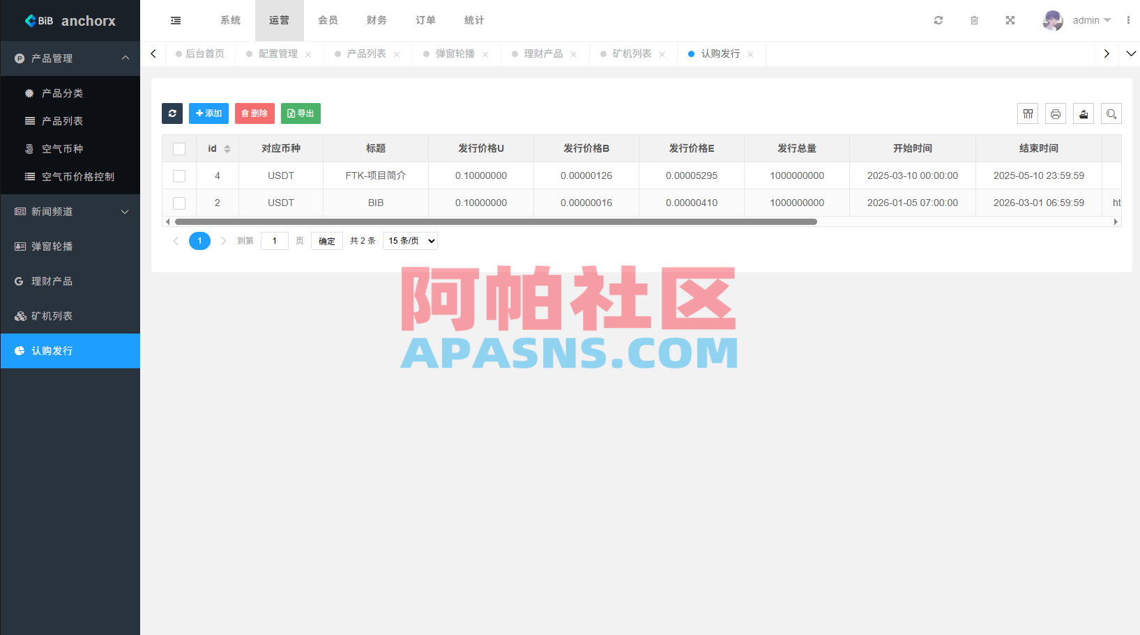
Task: Collapse the sidebar with the menu-fold icon
Action: (176, 20)
